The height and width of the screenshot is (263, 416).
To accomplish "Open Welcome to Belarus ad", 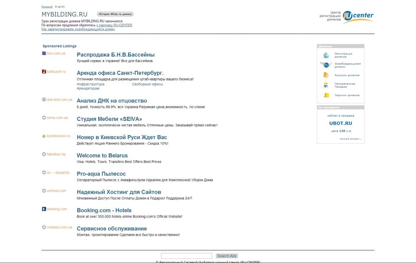I will point(102,155).
